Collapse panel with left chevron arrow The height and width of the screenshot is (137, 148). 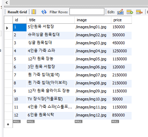tap(7, 2)
